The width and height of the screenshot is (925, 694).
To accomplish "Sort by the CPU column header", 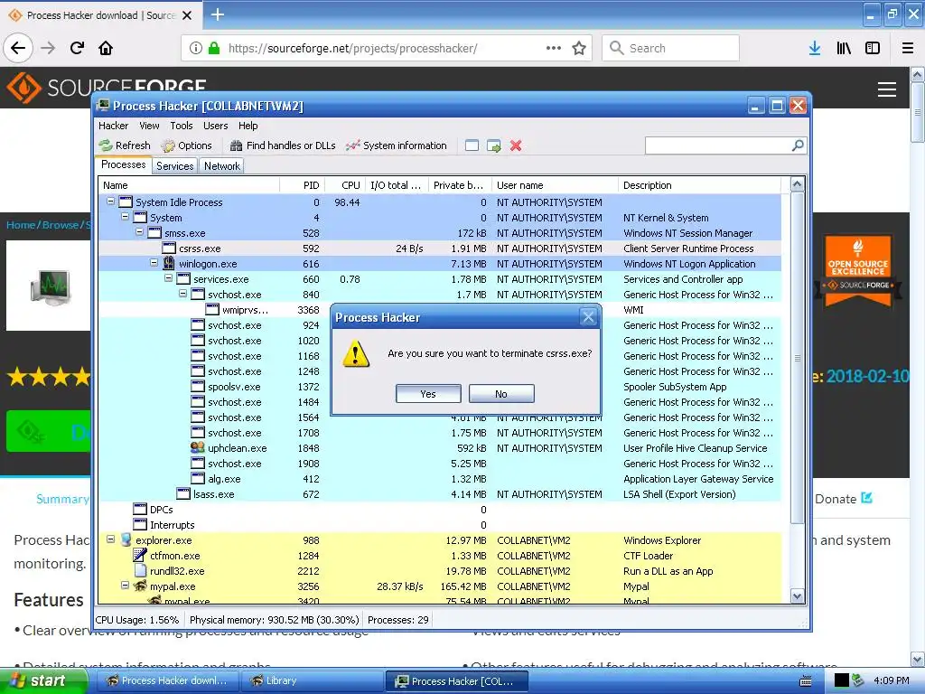I will (345, 185).
